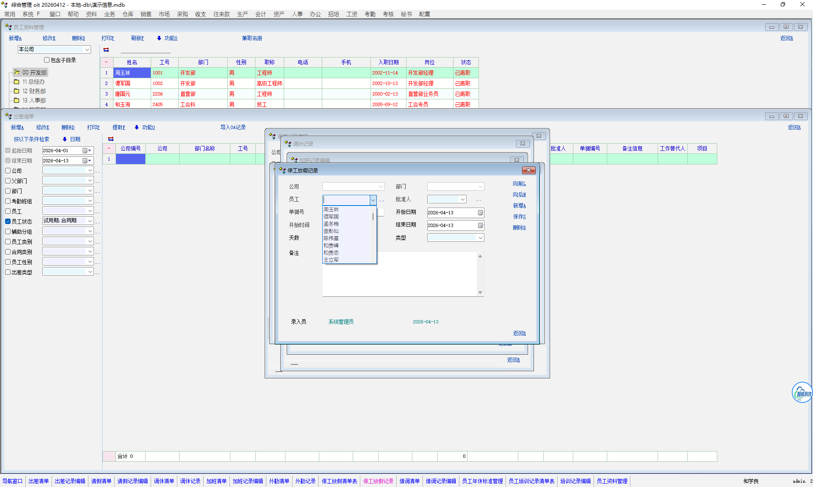Viewport: 813px width, 487px height.
Task: Check the 出差类型 filter checkbox
Action: click(x=8, y=272)
